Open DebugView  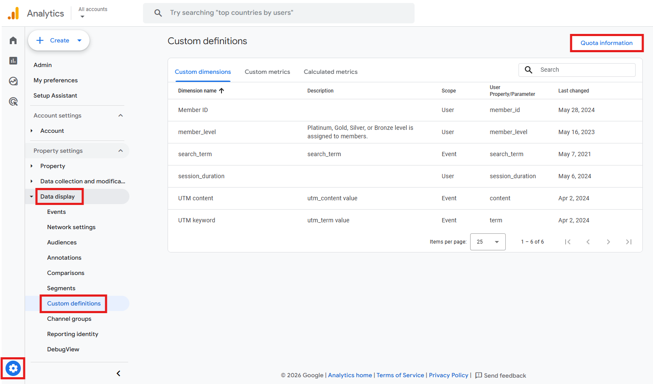click(63, 349)
